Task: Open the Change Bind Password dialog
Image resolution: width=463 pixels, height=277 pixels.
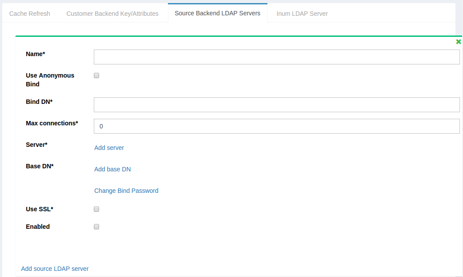Action: pos(126,191)
